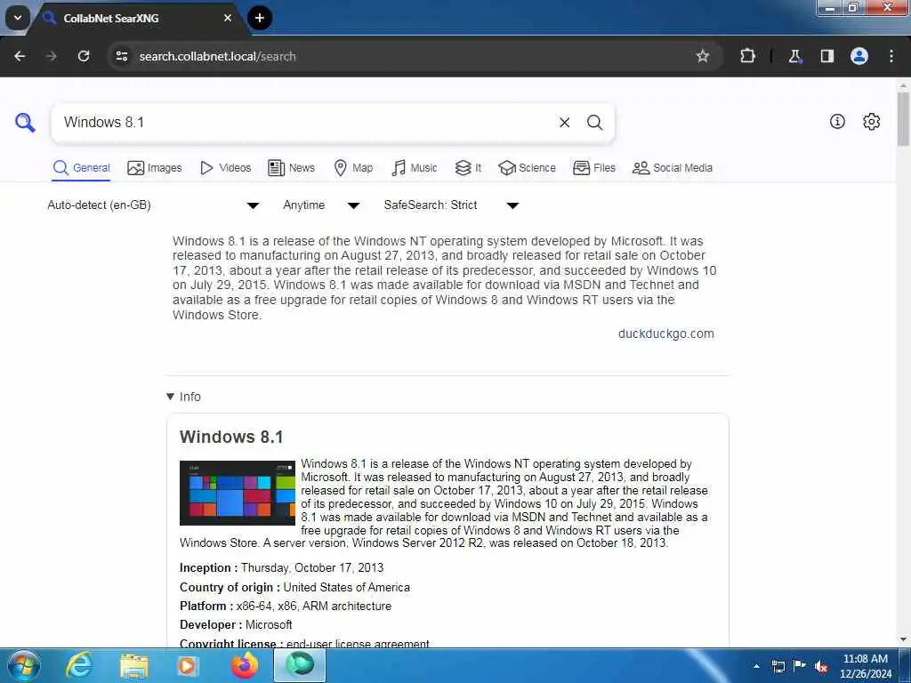Go back to previous page
This screenshot has height=683, width=911.
[x=20, y=56]
